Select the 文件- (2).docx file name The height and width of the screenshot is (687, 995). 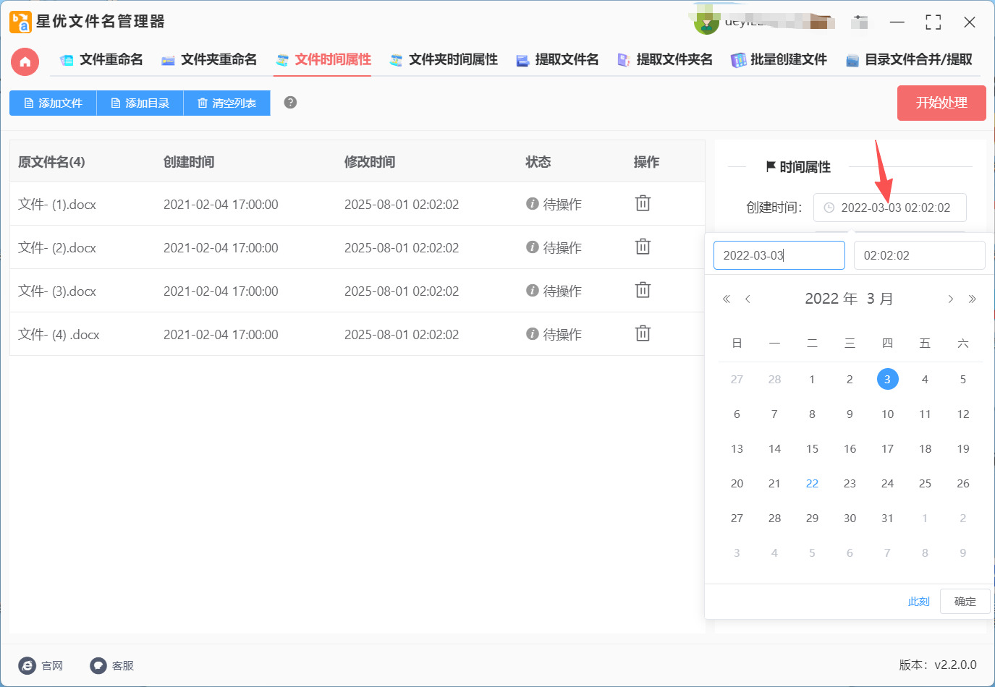point(57,248)
